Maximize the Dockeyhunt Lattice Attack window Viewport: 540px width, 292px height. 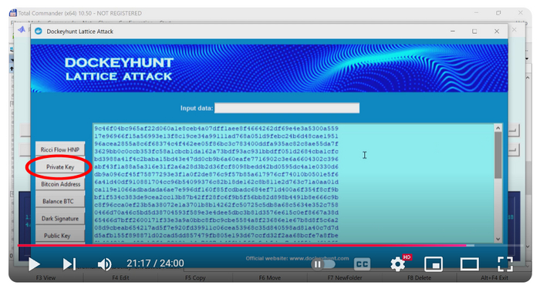point(474,32)
